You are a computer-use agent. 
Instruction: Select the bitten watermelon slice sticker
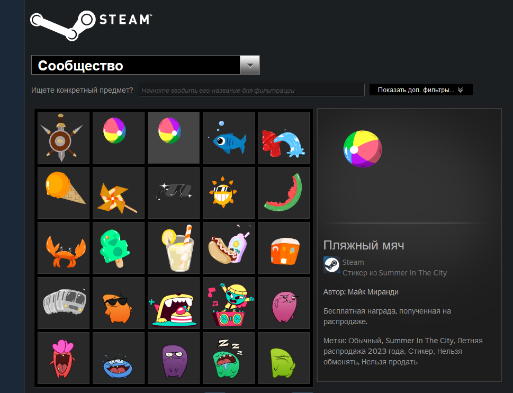[x=284, y=193]
